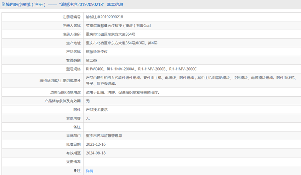This screenshot has height=175, width=301.
Task: Click the 结构及组成/主要组成成分 label
Action: coord(60,81)
